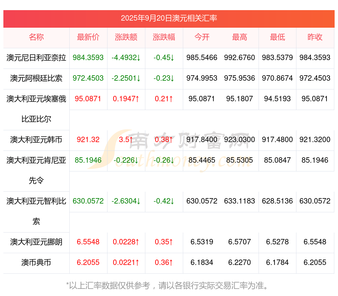Click change value -4.4932↓

126,58
